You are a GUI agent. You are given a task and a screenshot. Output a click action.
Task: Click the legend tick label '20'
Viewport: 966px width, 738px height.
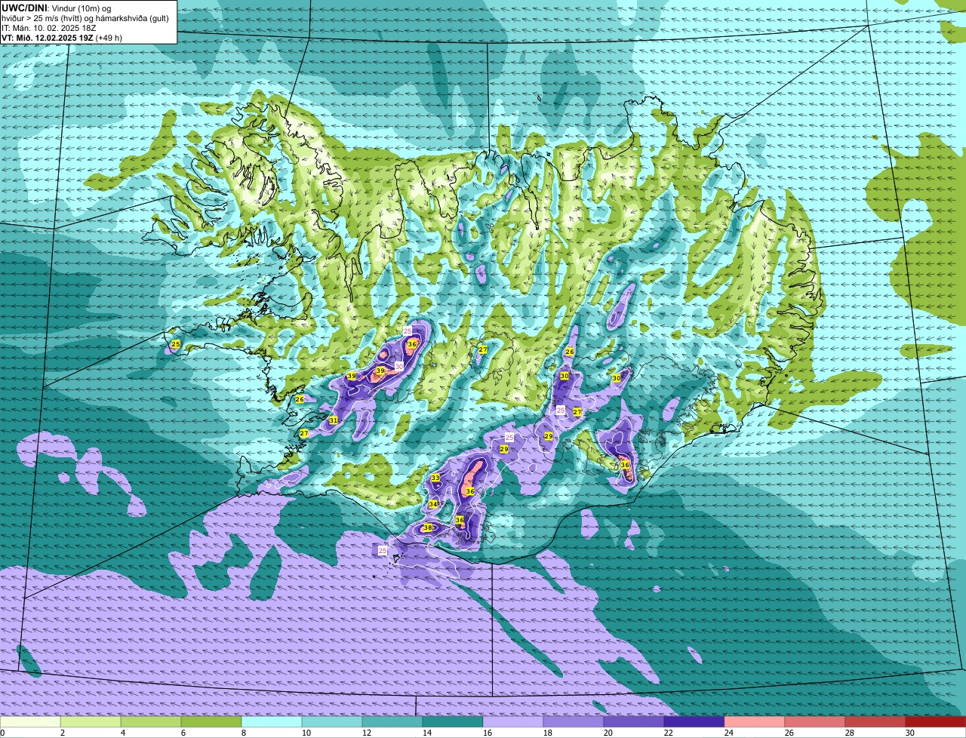click(608, 733)
